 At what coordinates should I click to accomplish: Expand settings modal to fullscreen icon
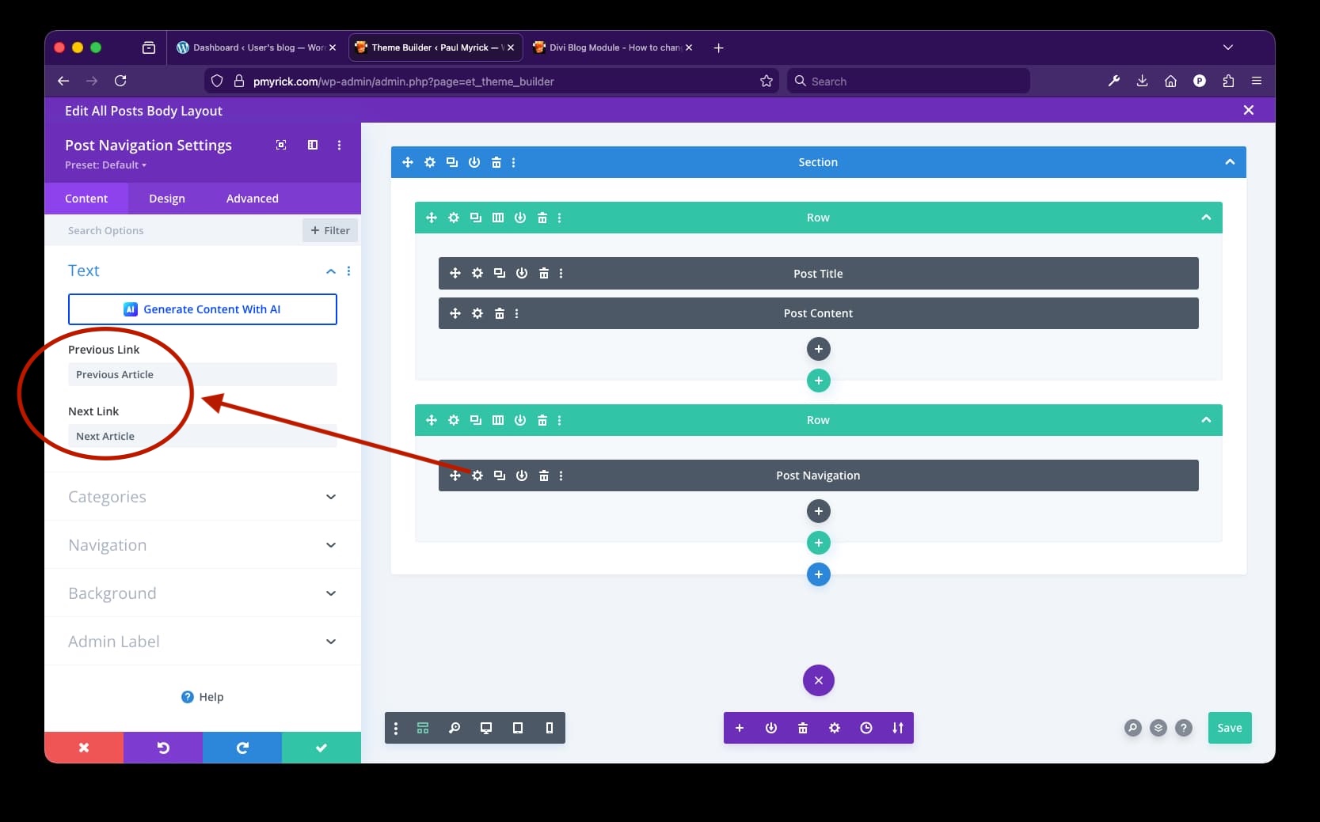(281, 145)
